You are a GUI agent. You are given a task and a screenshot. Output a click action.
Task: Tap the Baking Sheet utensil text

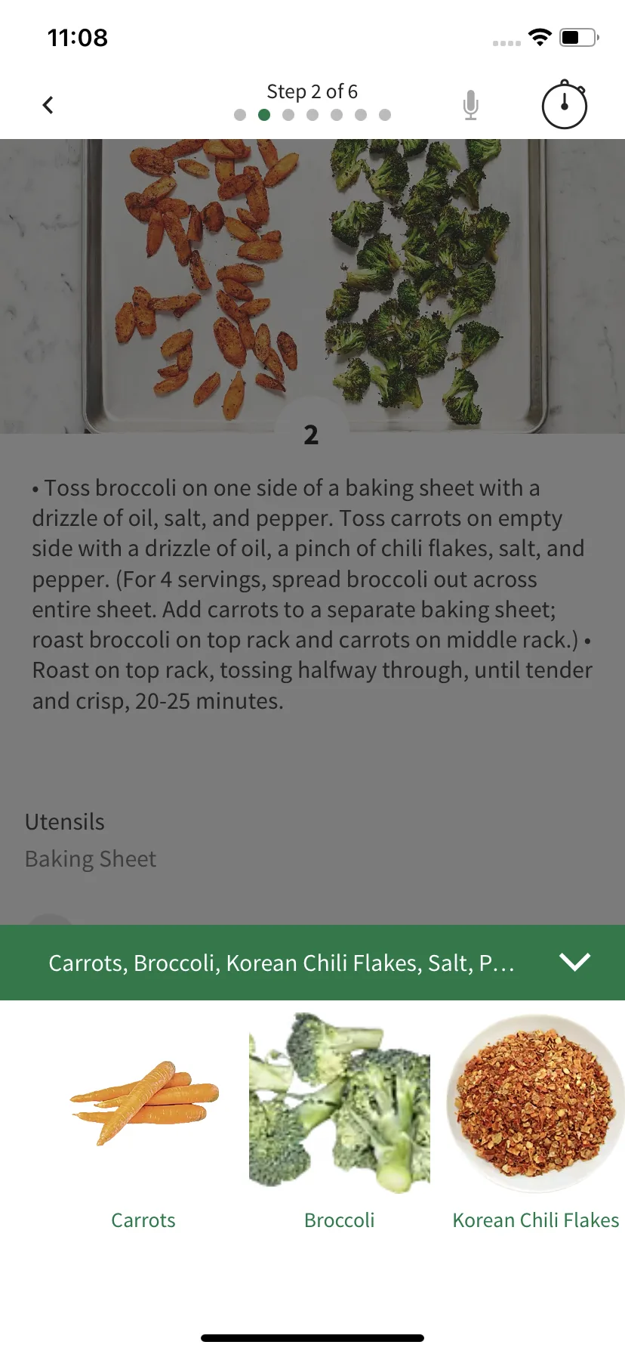[91, 859]
